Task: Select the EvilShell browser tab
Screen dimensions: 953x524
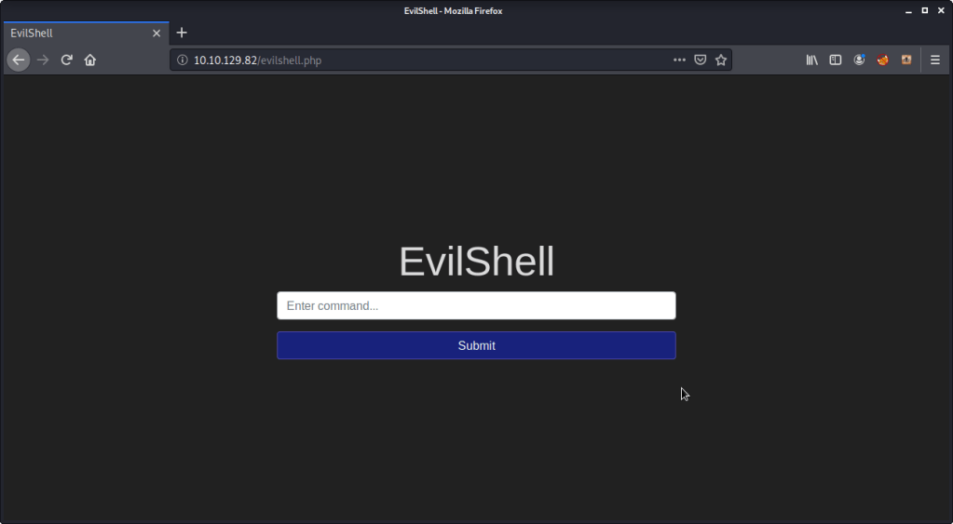Action: [75, 33]
